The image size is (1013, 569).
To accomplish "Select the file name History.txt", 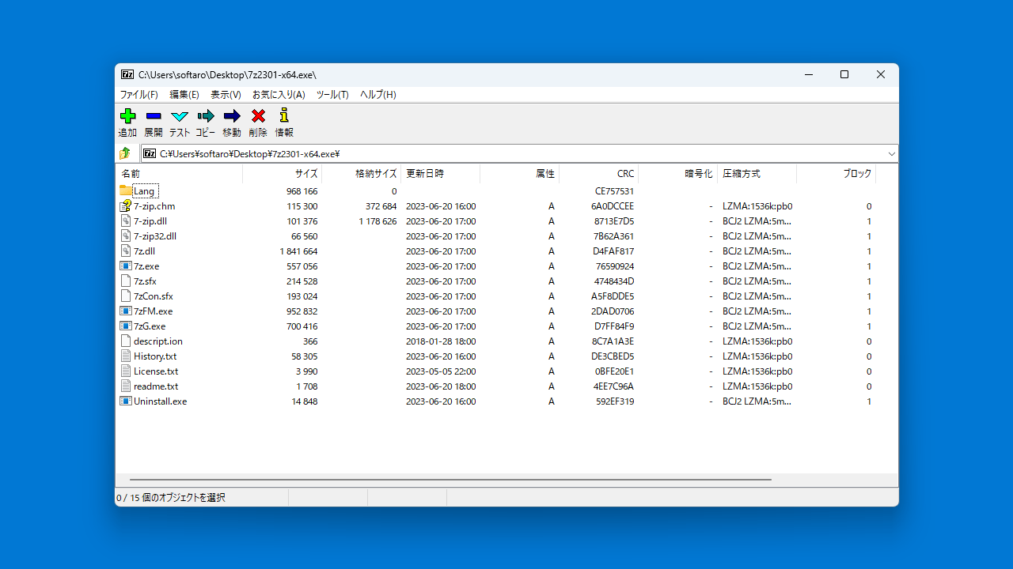I will pos(155,356).
